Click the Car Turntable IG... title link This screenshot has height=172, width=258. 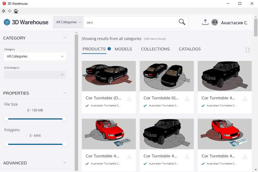click(161, 98)
